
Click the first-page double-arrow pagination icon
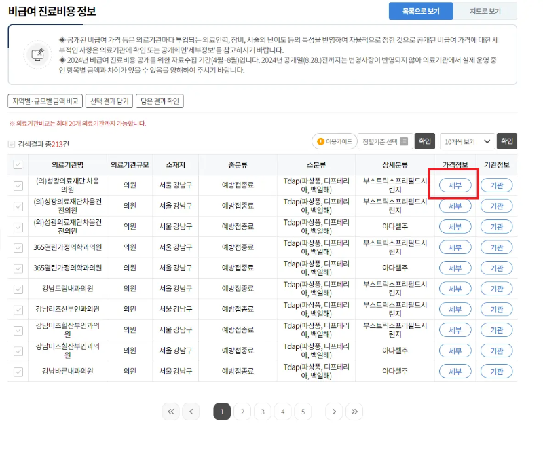171,412
